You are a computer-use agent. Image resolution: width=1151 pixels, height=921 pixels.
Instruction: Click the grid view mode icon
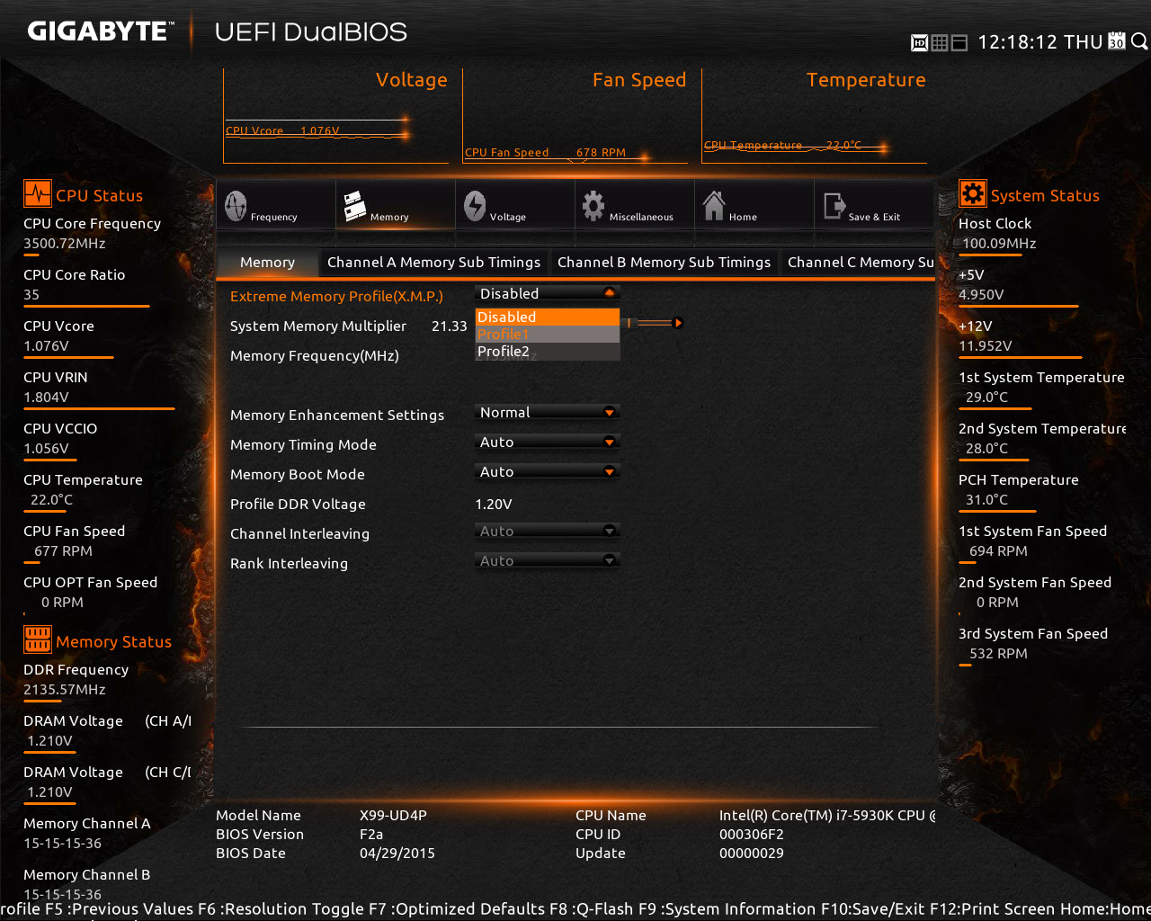pyautogui.click(x=939, y=42)
